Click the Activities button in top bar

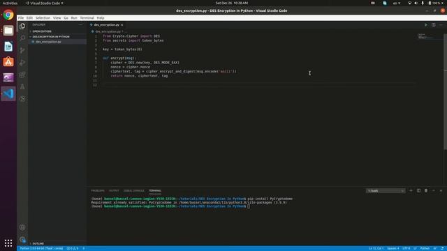(10, 3)
